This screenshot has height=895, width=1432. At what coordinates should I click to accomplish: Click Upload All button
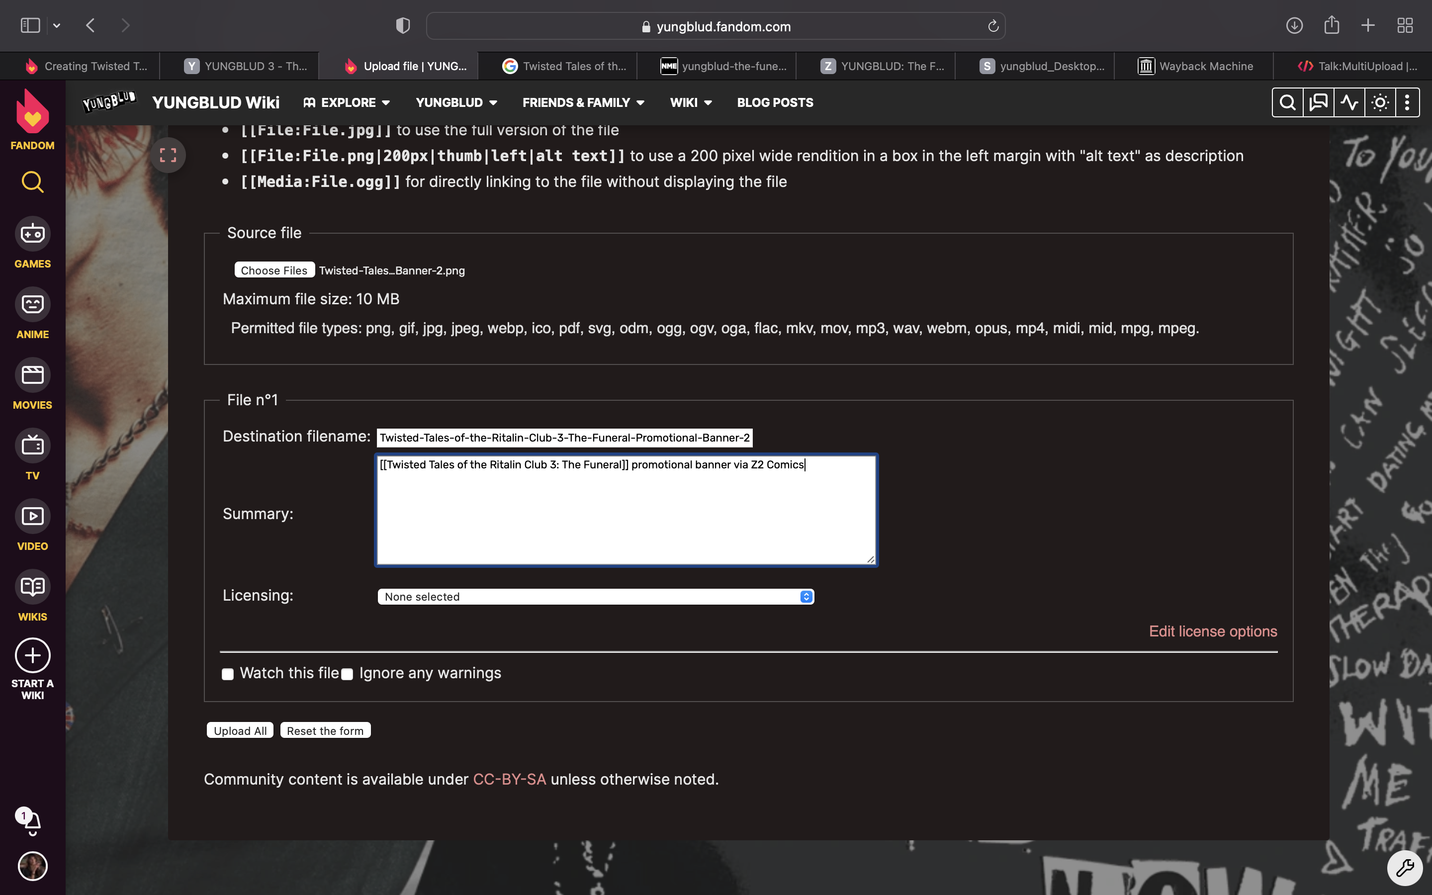(240, 730)
